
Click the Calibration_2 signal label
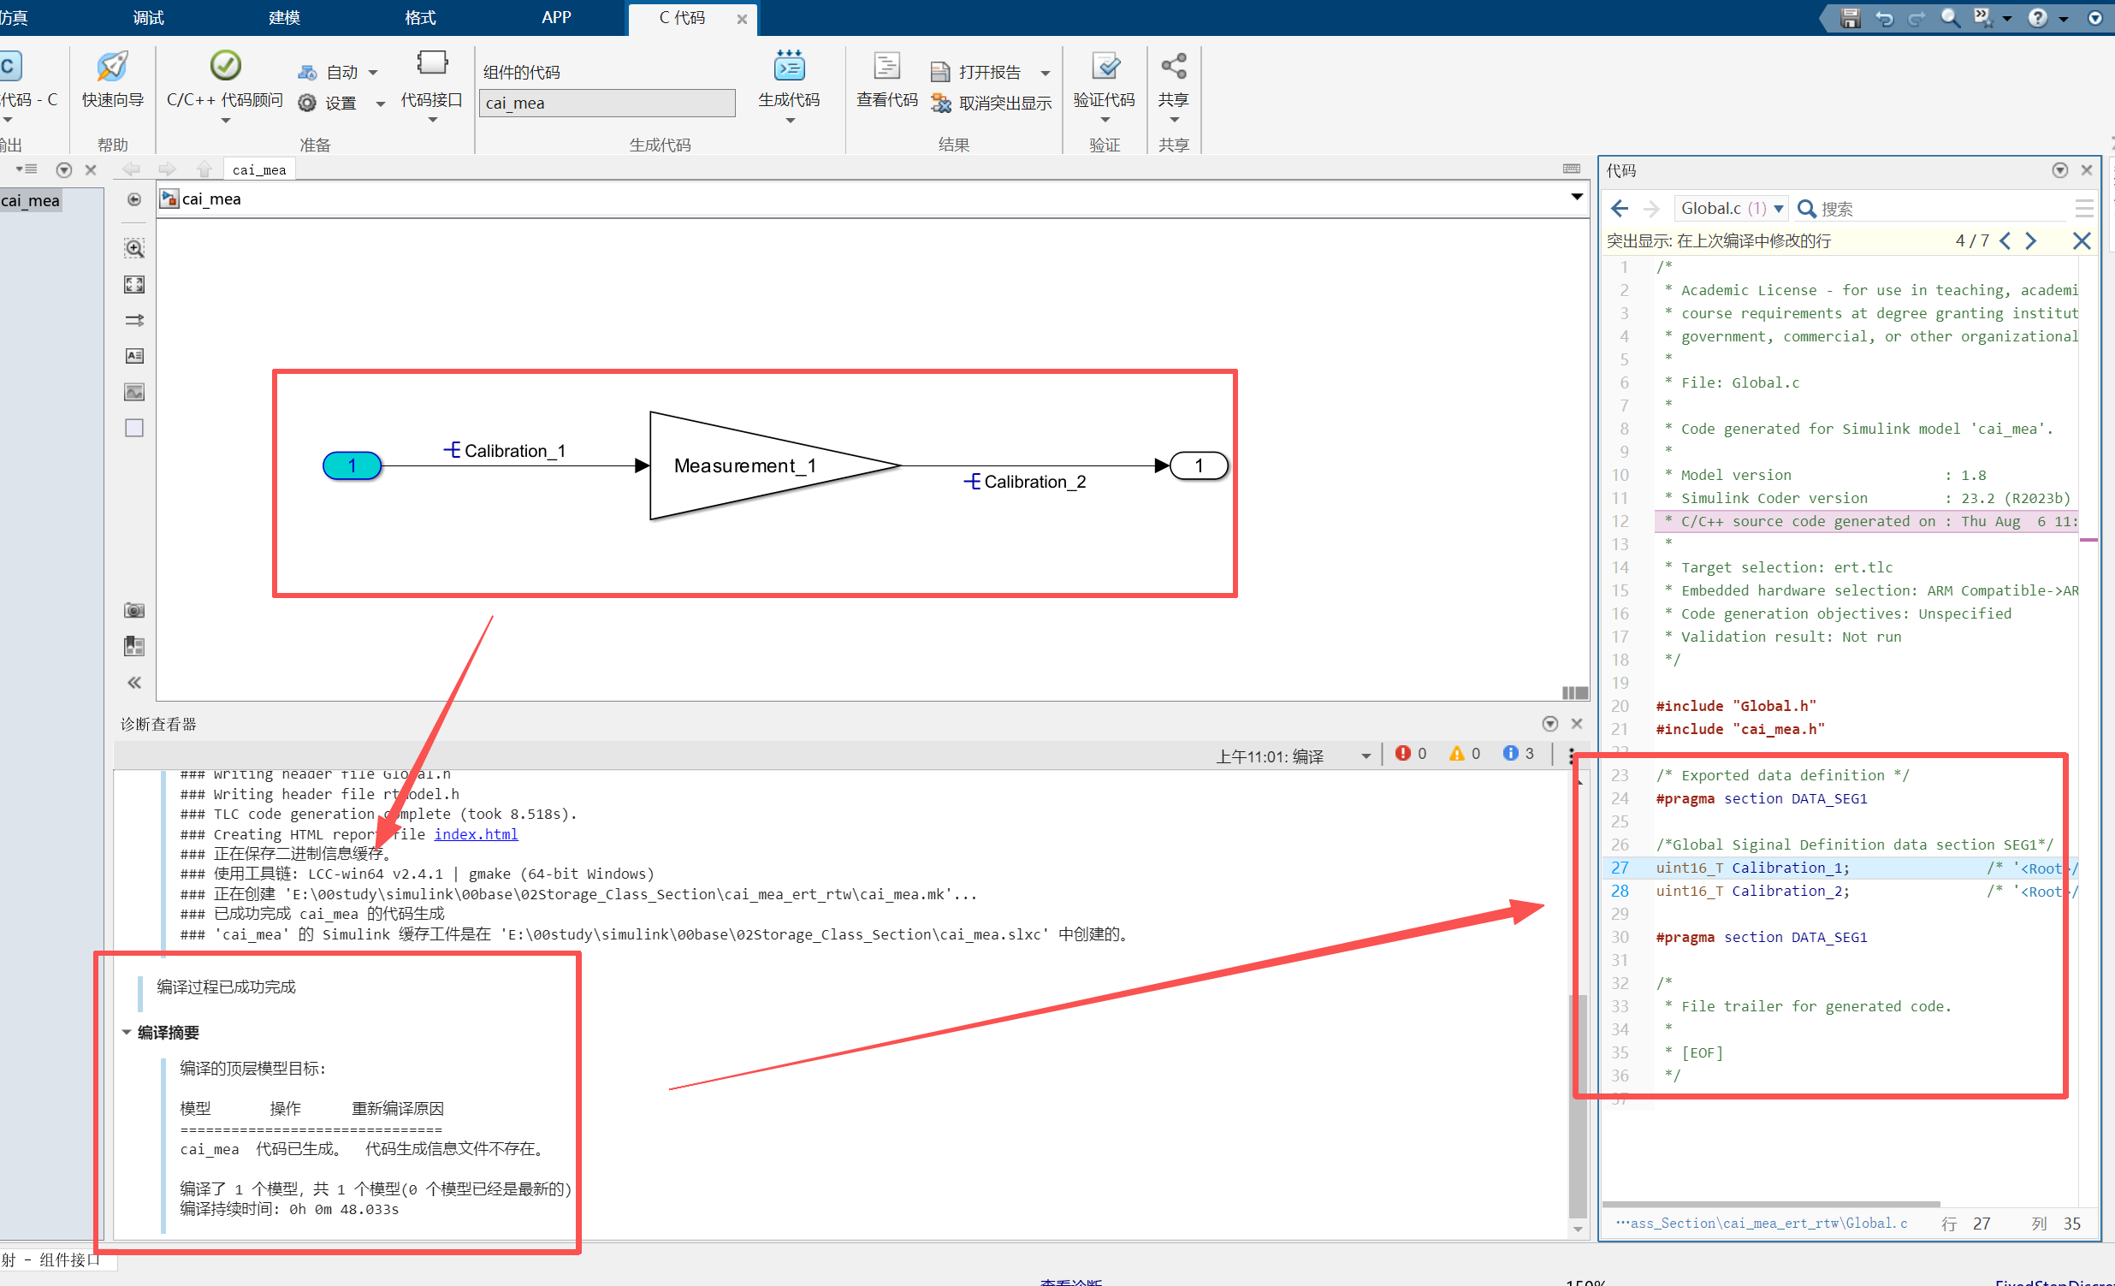pyautogui.click(x=1034, y=482)
